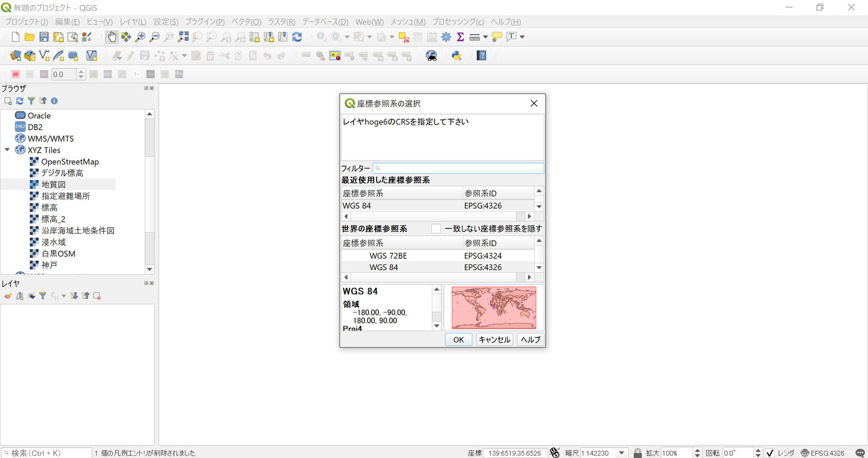This screenshot has height=458, width=868.
Task: Click the WGS 84 world extent preview map
Action: [494, 308]
